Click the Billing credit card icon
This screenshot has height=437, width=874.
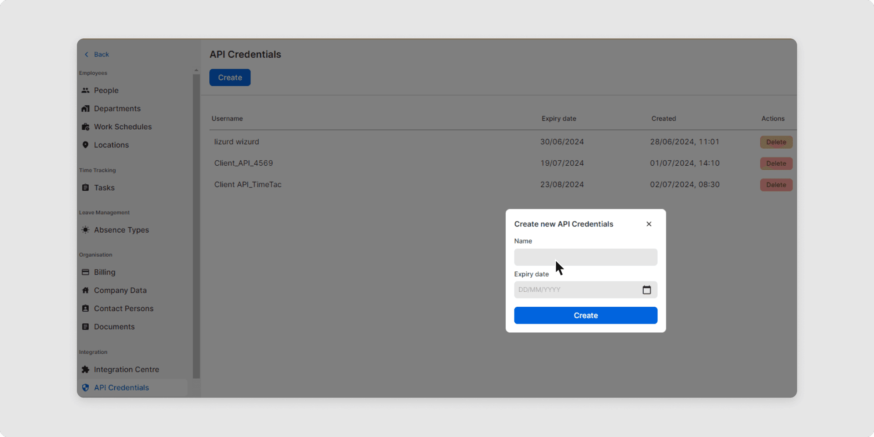(86, 272)
